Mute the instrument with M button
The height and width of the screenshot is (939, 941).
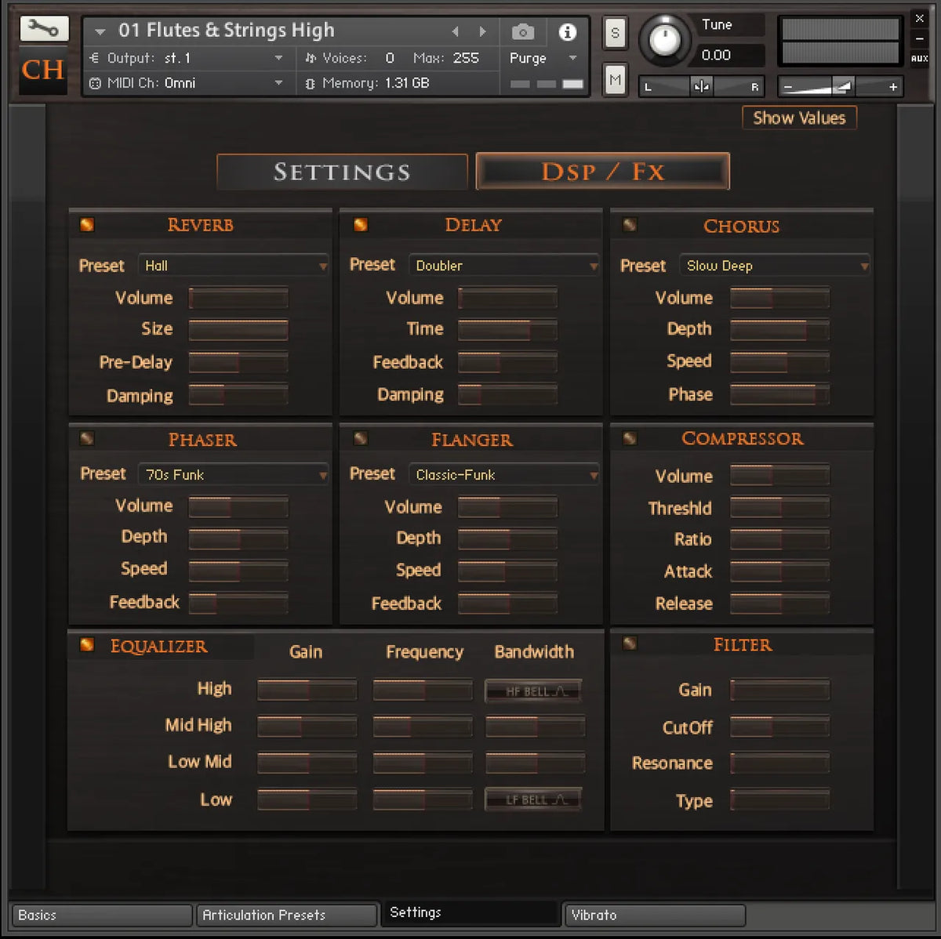[615, 79]
